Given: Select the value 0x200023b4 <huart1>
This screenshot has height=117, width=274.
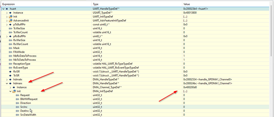Looking at the screenshot, I should (196, 9).
